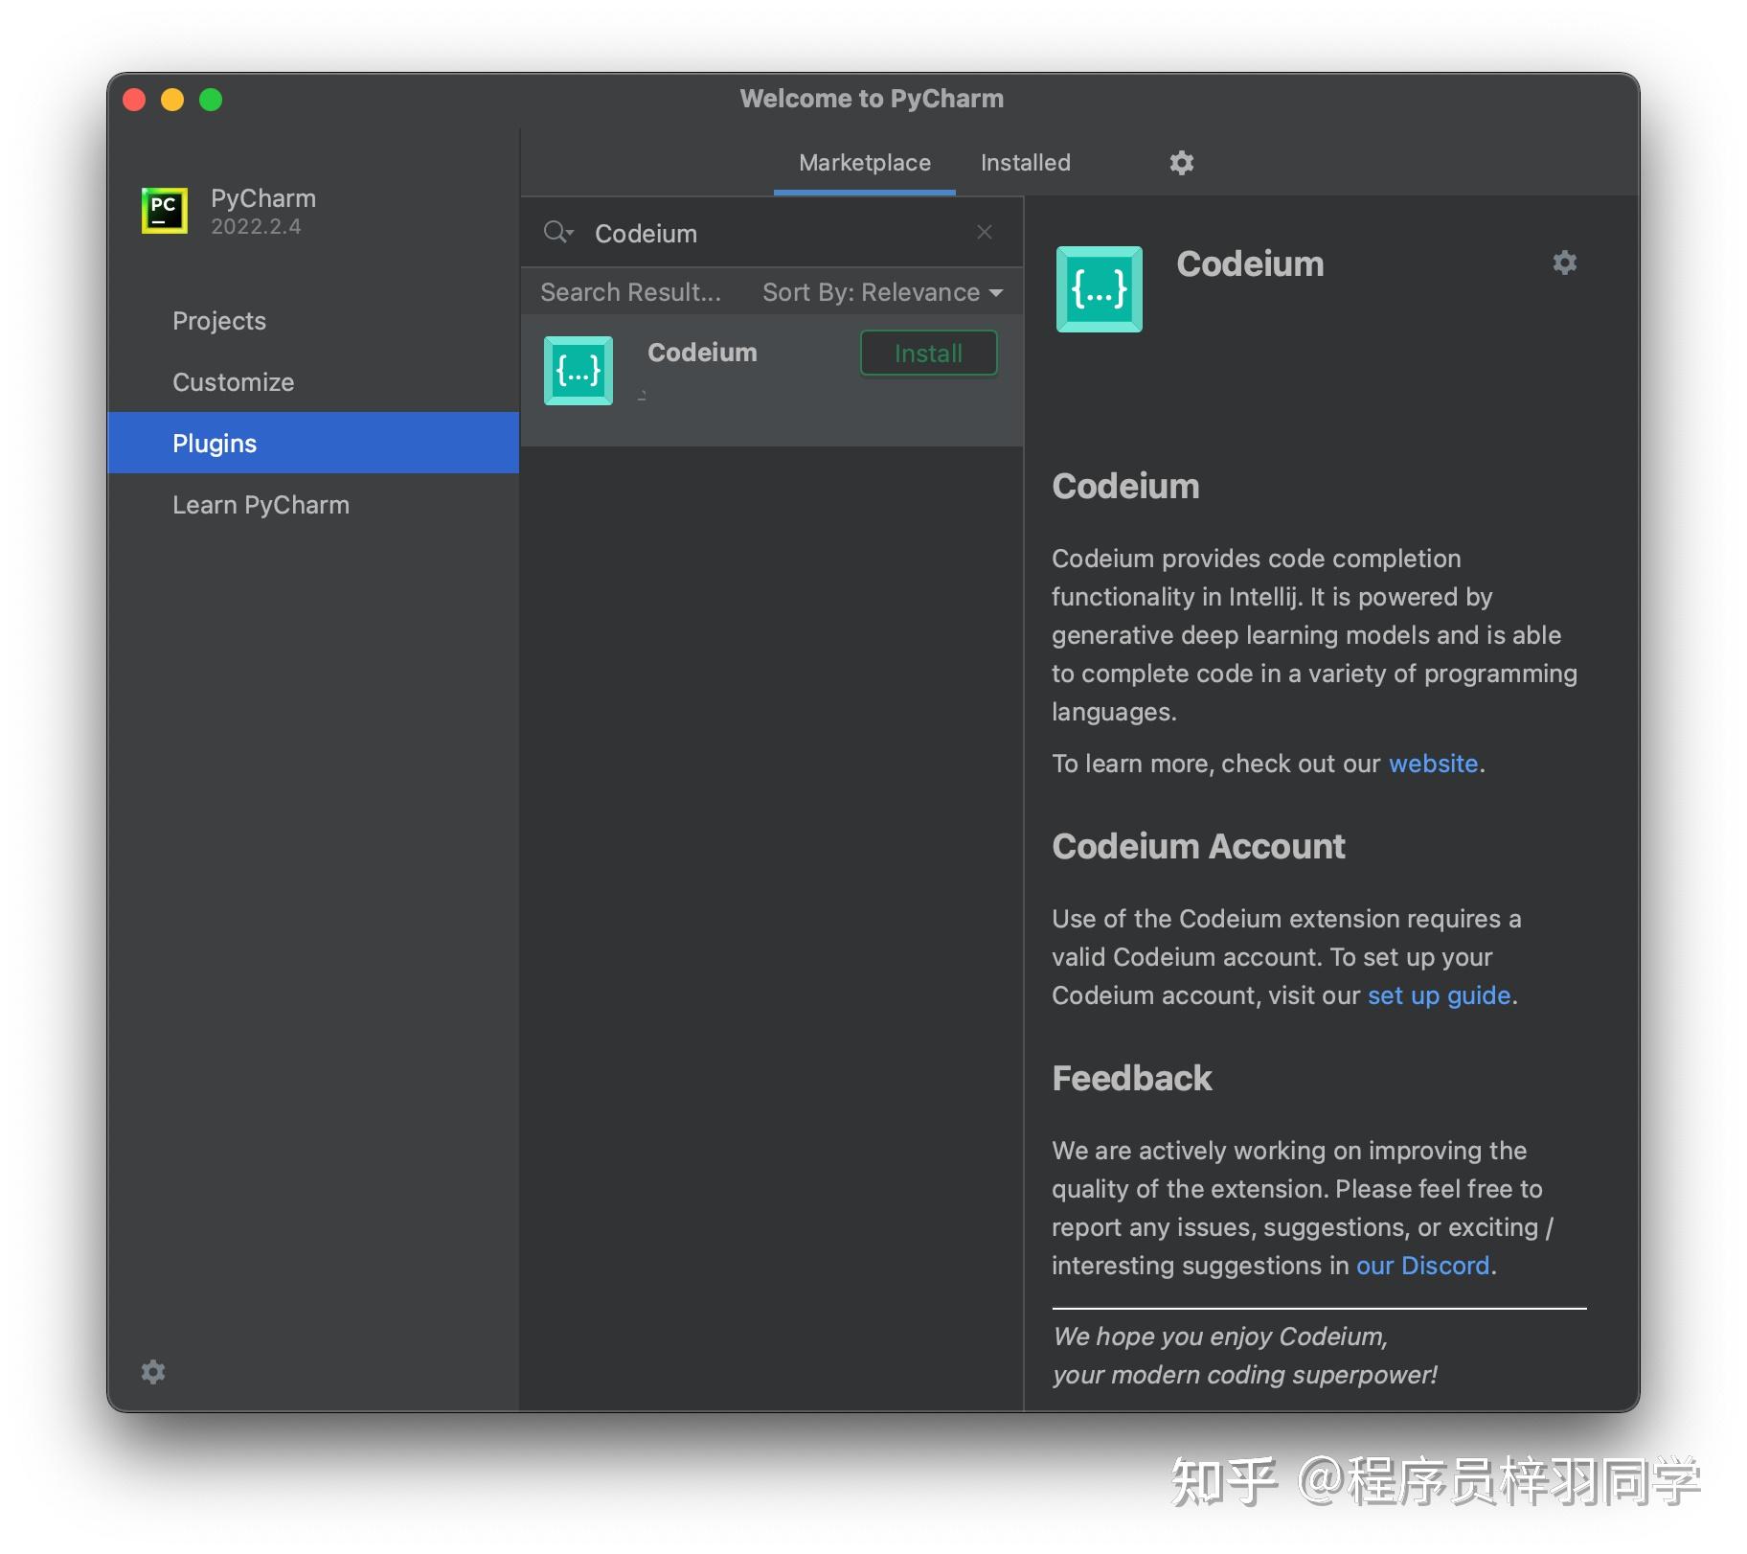Click the Codeium title in details header
The height and width of the screenshot is (1554, 1747).
(1250, 264)
